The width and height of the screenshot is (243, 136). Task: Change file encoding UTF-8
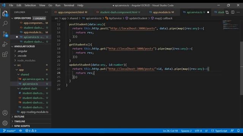(x=198, y=131)
